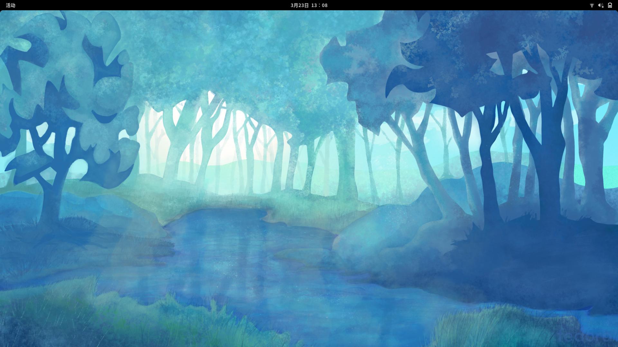
Task: Select the date text 3月23日 in panel
Action: (299, 5)
